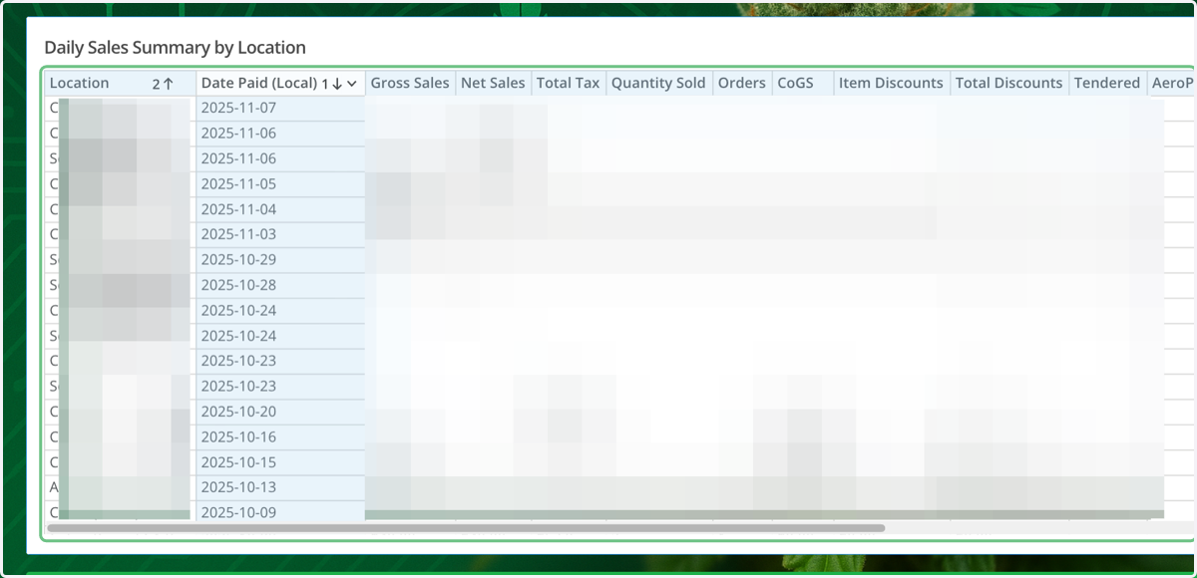Click the 2025-11-04 date cell
This screenshot has width=1197, height=578.
coord(280,209)
